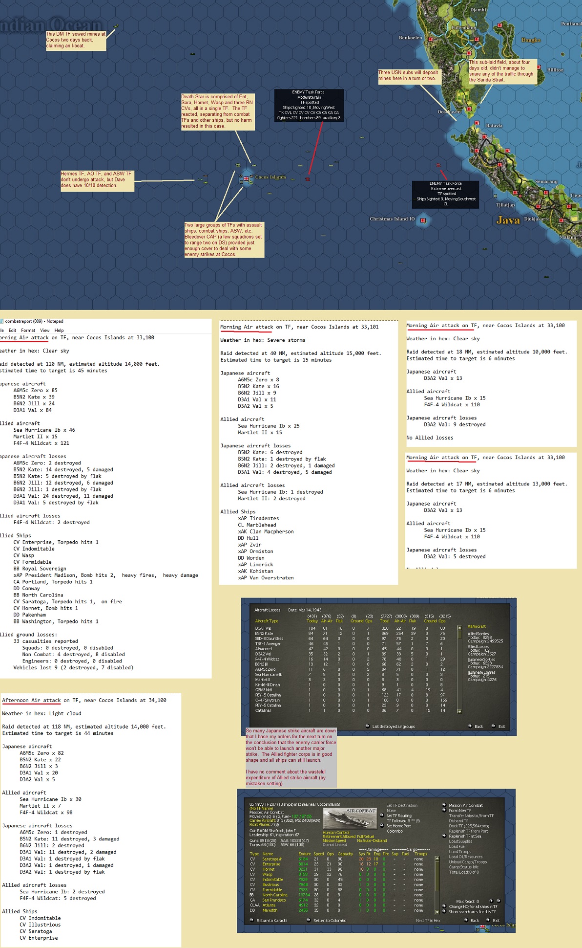Open the Edit menu in Notepad
582x948 pixels.
tap(13, 331)
